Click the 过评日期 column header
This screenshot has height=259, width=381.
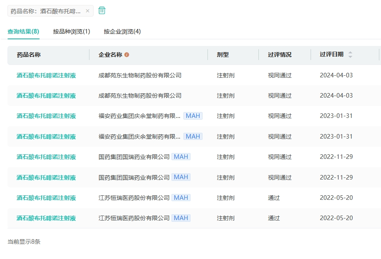tap(331, 55)
